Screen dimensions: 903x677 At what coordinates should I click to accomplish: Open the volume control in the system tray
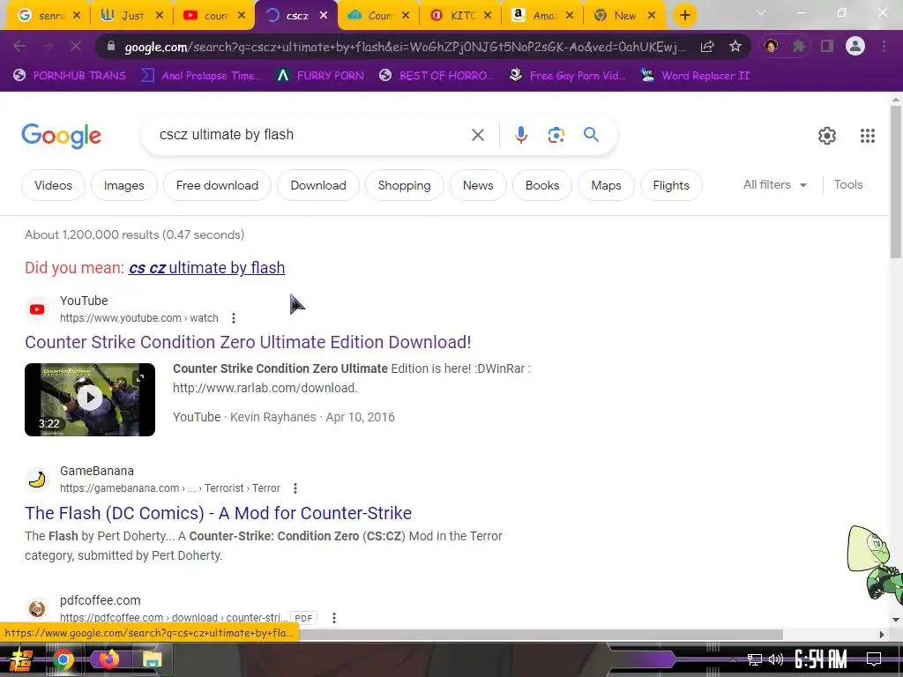coord(776,659)
